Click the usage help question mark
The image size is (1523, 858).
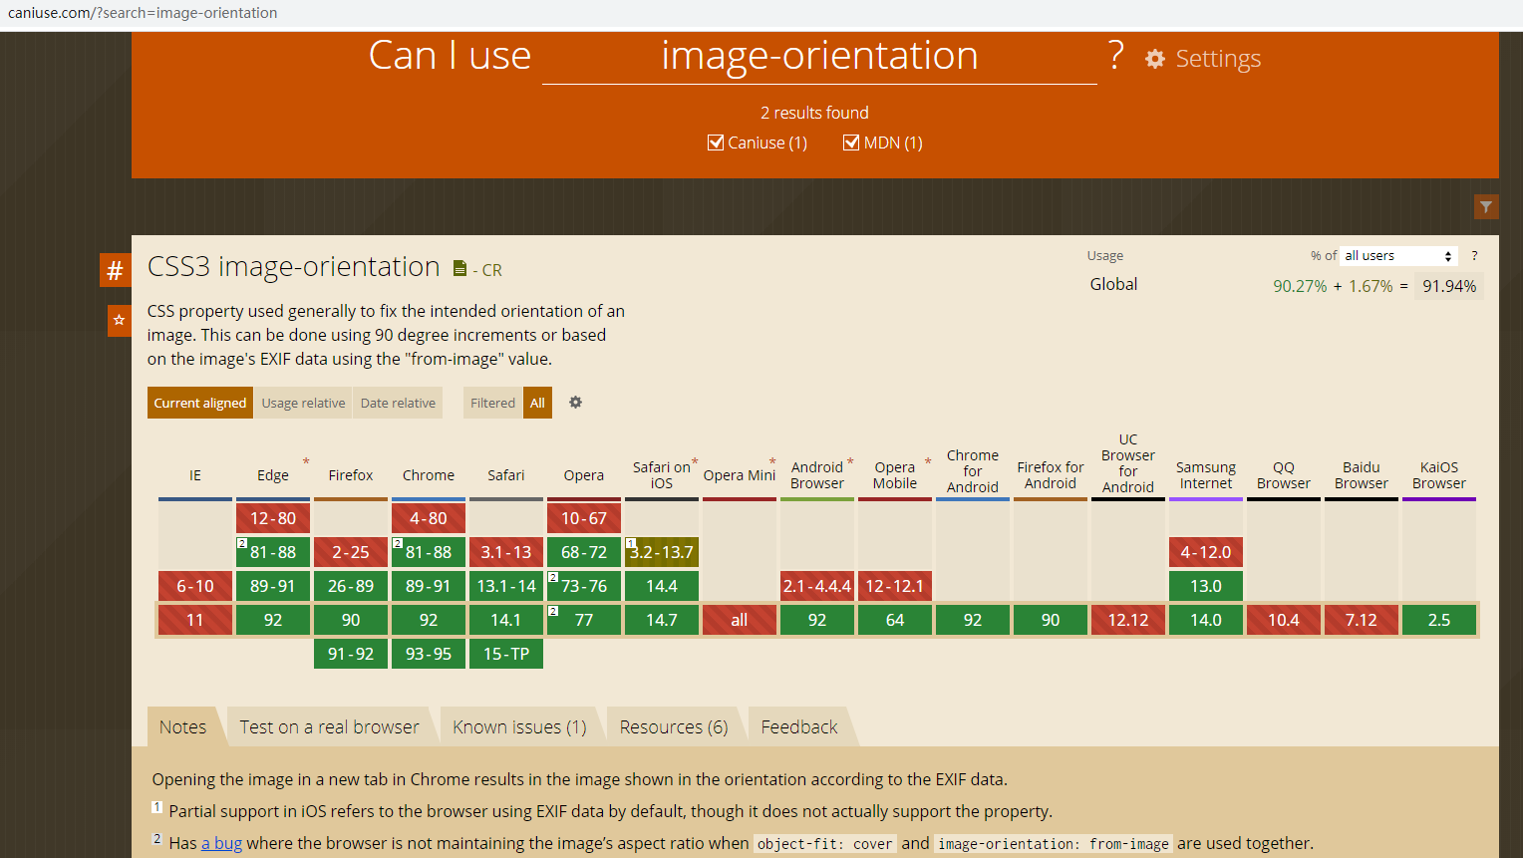click(1474, 256)
